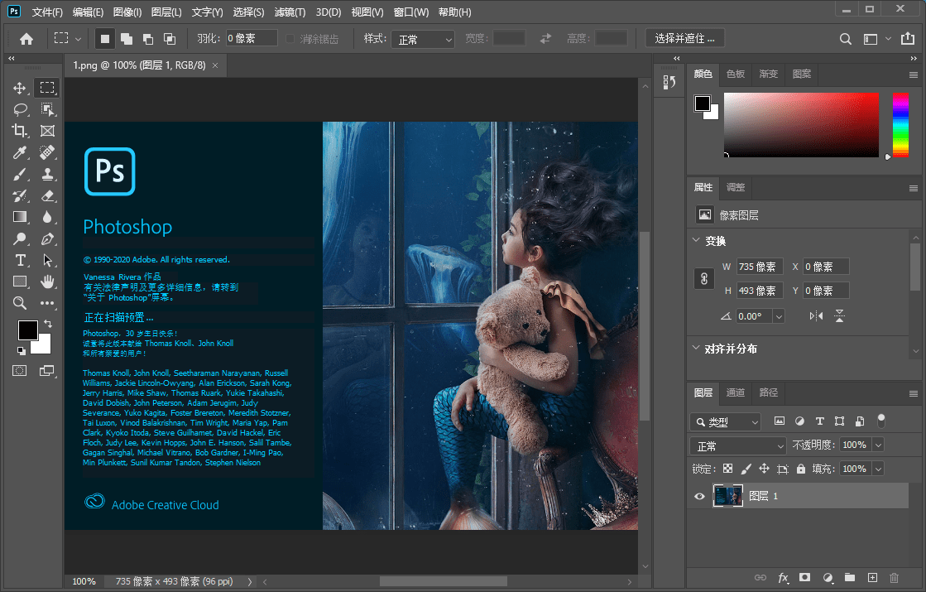The height and width of the screenshot is (592, 926).
Task: Expand the 对齐并分布 section
Action: coord(696,348)
